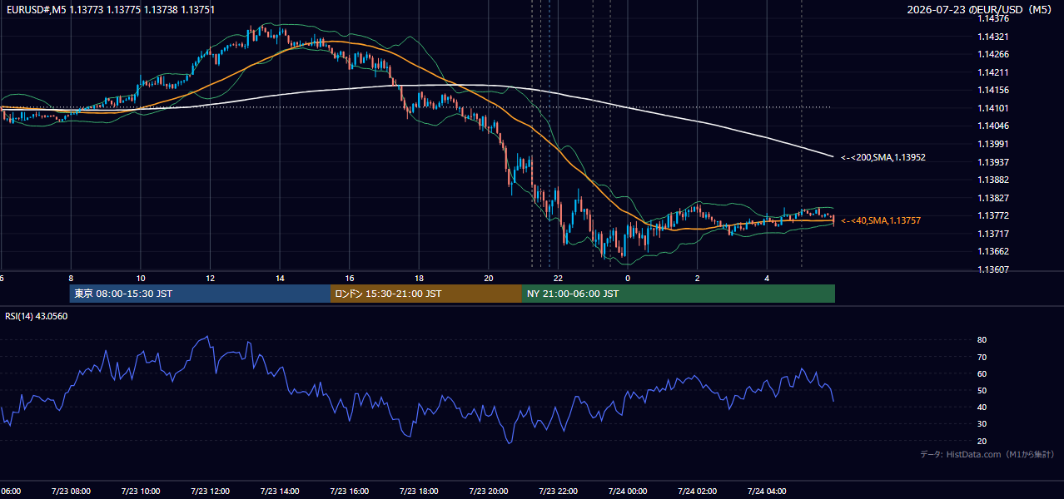This screenshot has width=1064, height=499.
Task: Click hour tick 8 under price chart
Action: coord(71,279)
